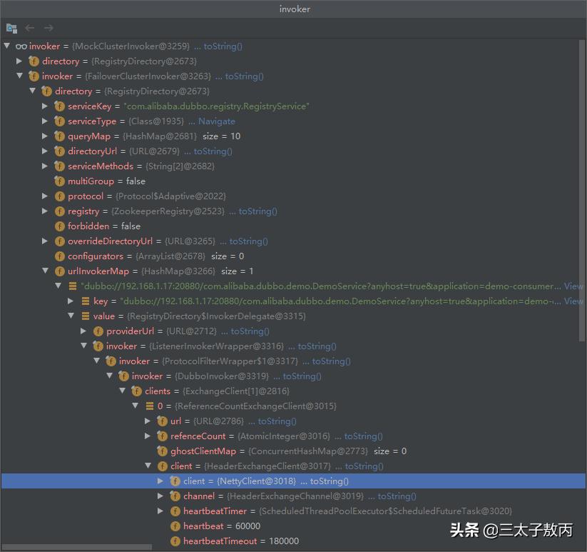Click the glasses watch icon beside root invoker

pos(21,46)
